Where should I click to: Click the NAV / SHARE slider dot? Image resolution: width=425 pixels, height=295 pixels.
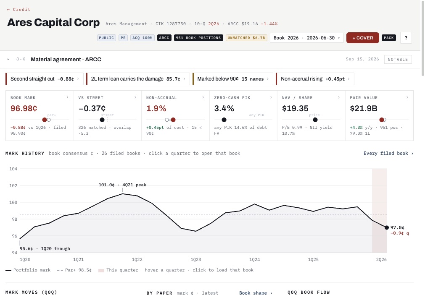[315, 120]
